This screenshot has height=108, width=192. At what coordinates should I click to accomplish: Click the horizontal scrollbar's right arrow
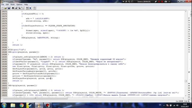[x=183, y=98]
